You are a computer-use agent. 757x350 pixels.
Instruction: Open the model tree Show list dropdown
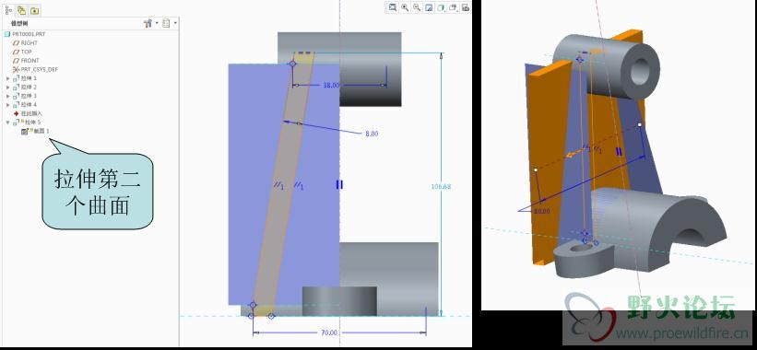click(170, 23)
